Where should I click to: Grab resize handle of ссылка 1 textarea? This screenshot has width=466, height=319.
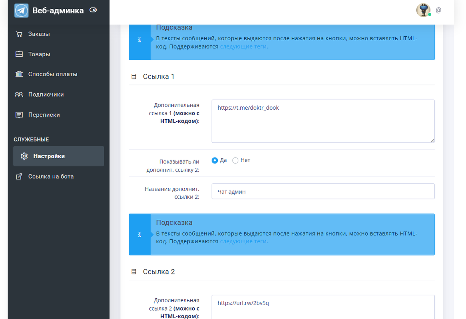432,140
